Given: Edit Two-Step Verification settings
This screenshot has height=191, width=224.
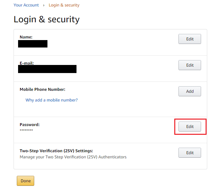Looking at the screenshot, I should 189,153.
